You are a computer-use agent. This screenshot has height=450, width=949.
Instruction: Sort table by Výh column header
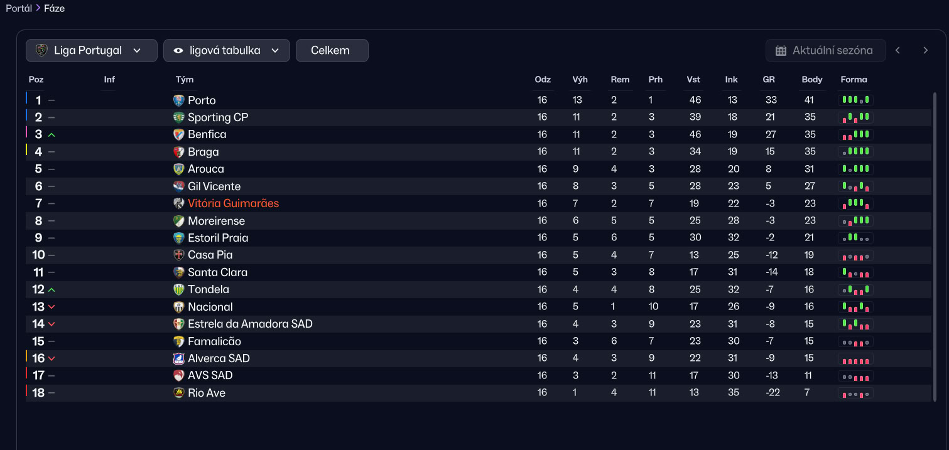click(580, 80)
